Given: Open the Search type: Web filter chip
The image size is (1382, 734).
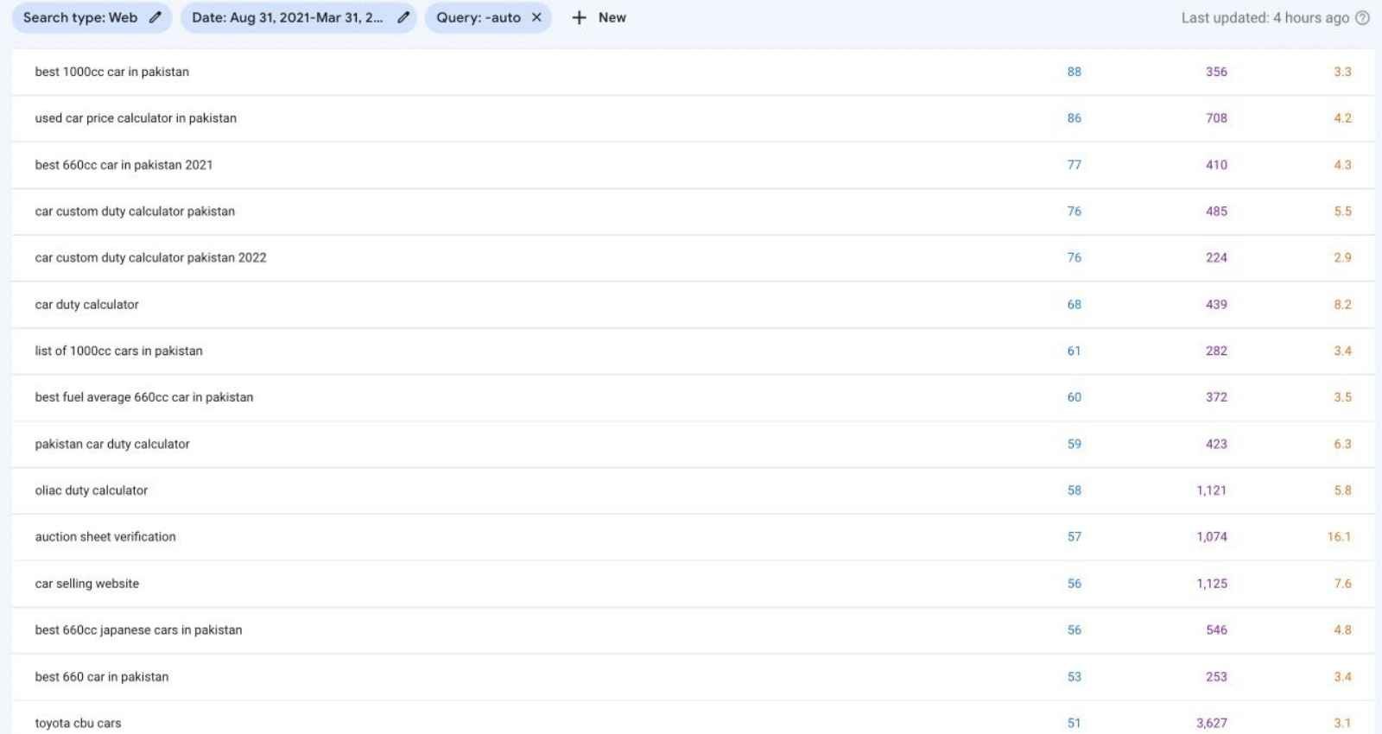Looking at the screenshot, I should click(x=80, y=17).
